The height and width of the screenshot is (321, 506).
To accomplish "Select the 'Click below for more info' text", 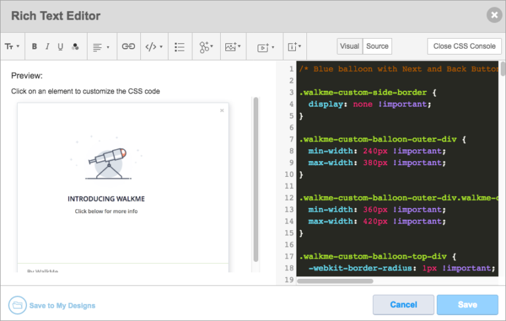I will (x=106, y=211).
